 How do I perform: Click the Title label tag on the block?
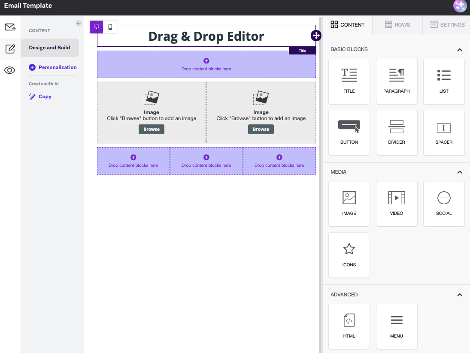coord(303,51)
